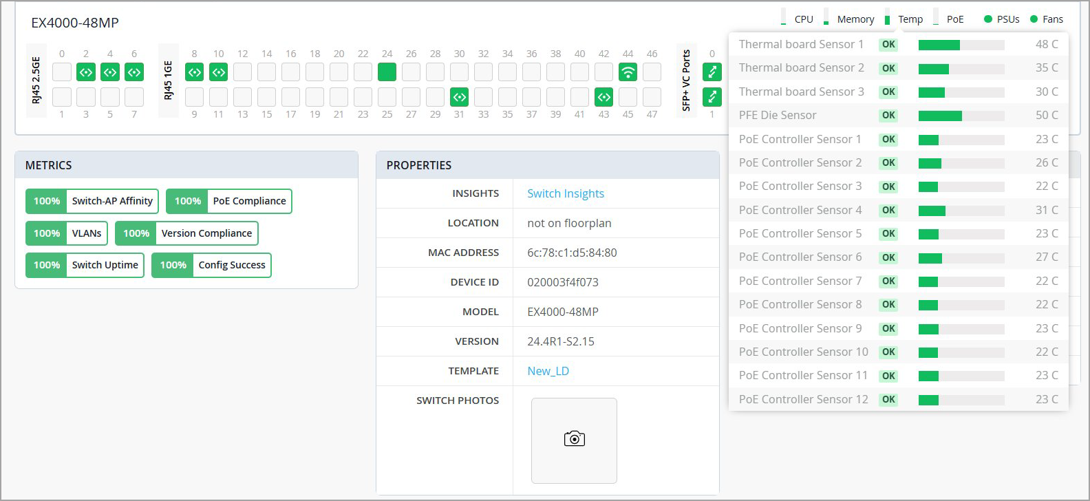Viewport: 1090px width, 501px height.
Task: Select inactive port 47
Action: pyautogui.click(x=652, y=97)
